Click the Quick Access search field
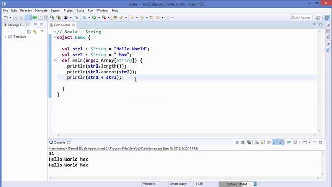Viewport: 332px width, 187px height. coord(301,17)
